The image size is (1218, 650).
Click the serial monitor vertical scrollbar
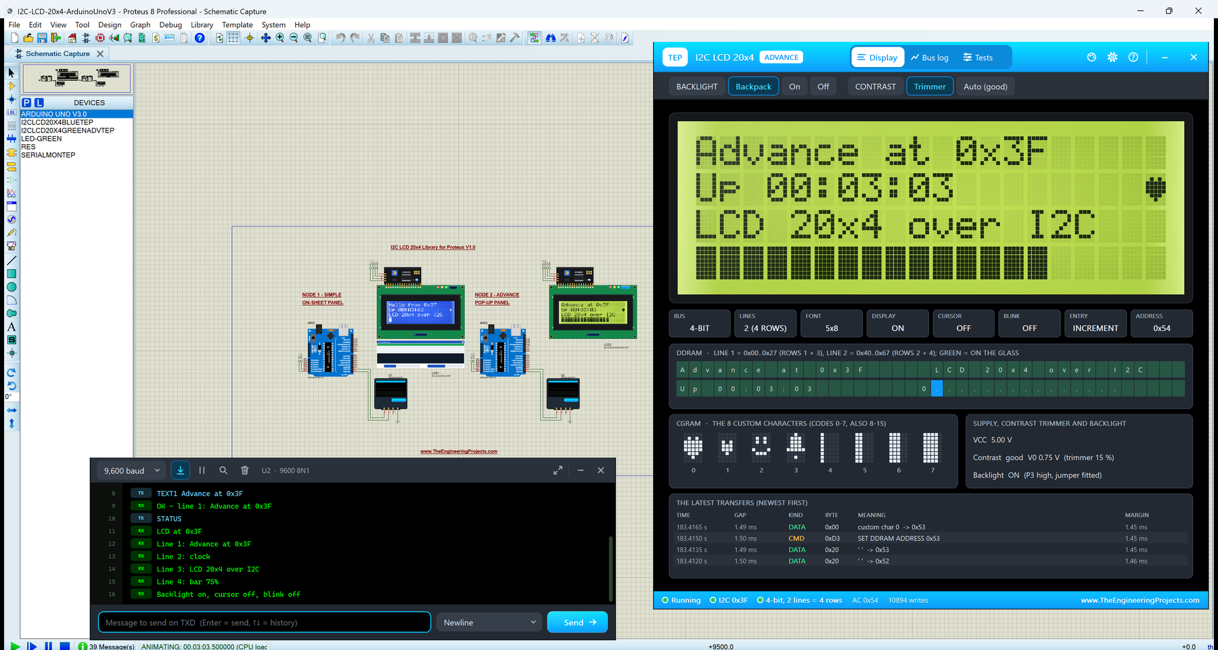click(x=611, y=568)
